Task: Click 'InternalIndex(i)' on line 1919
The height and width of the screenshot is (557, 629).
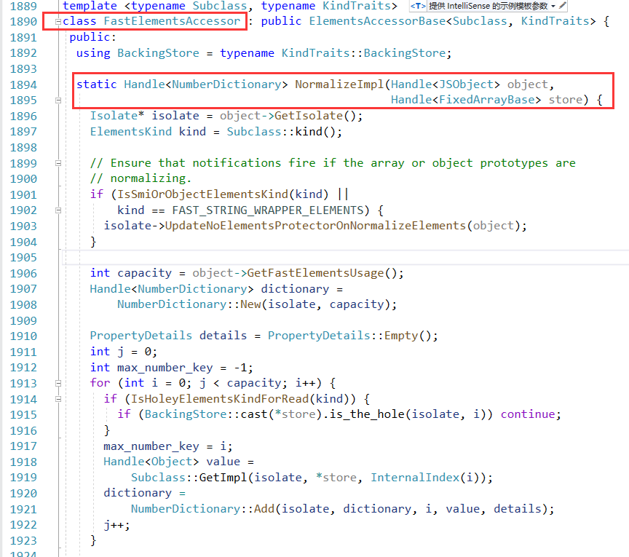Action: point(425,478)
